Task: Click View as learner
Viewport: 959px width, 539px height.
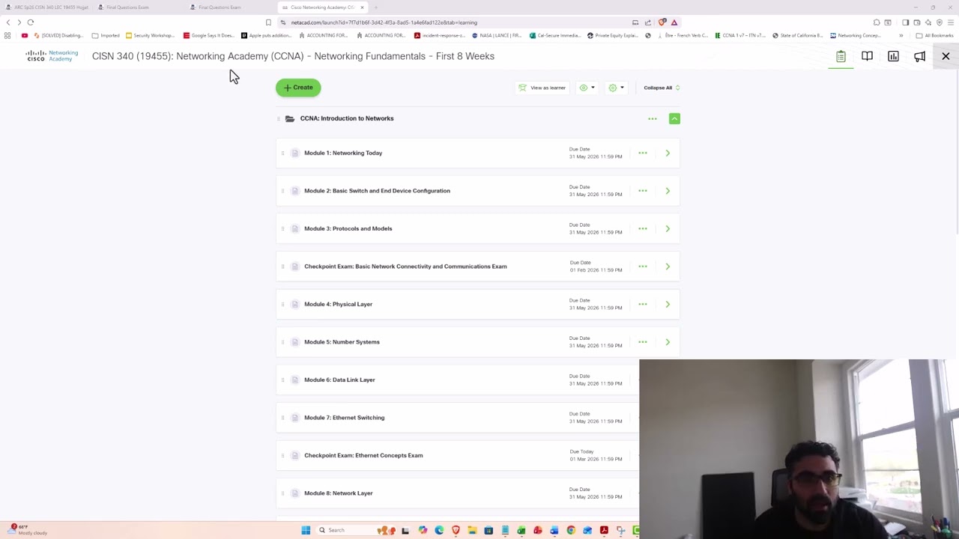Action: point(542,88)
